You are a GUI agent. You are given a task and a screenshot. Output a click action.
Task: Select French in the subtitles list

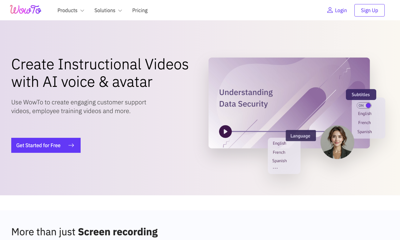[364, 122]
